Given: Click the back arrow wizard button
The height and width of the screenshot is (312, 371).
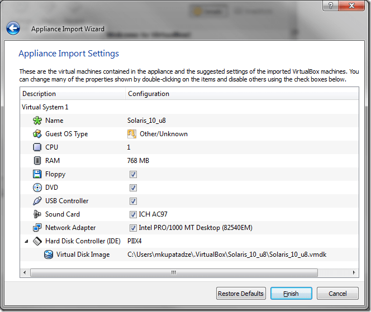Looking at the screenshot, I should click(x=13, y=28).
